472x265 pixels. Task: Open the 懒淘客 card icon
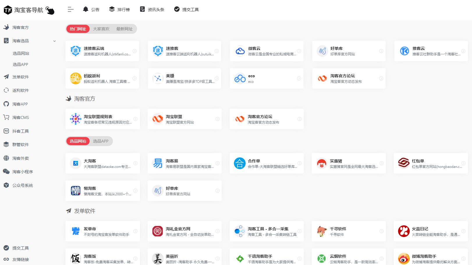pos(75,191)
